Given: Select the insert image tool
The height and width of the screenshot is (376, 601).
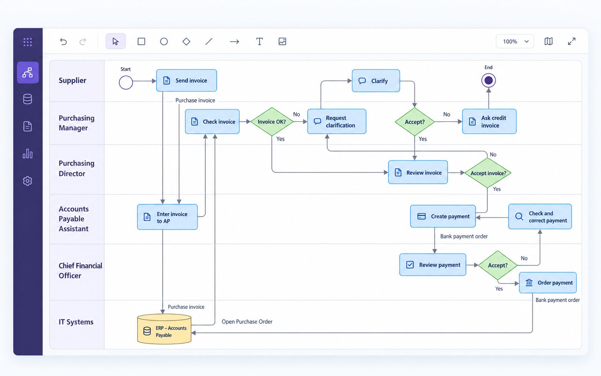Looking at the screenshot, I should [x=282, y=41].
